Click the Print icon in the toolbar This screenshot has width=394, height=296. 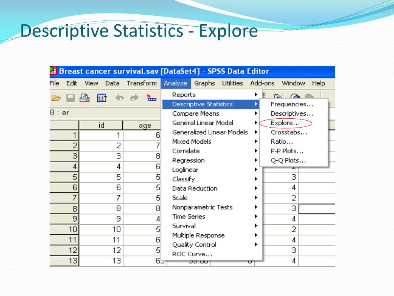click(x=85, y=98)
